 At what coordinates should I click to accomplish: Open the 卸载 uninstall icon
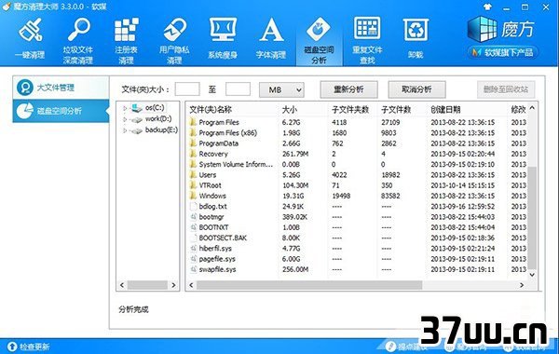[416, 30]
